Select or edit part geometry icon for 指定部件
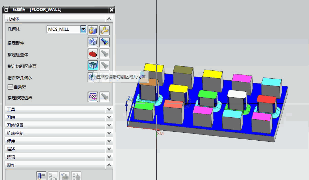 pos(93,42)
